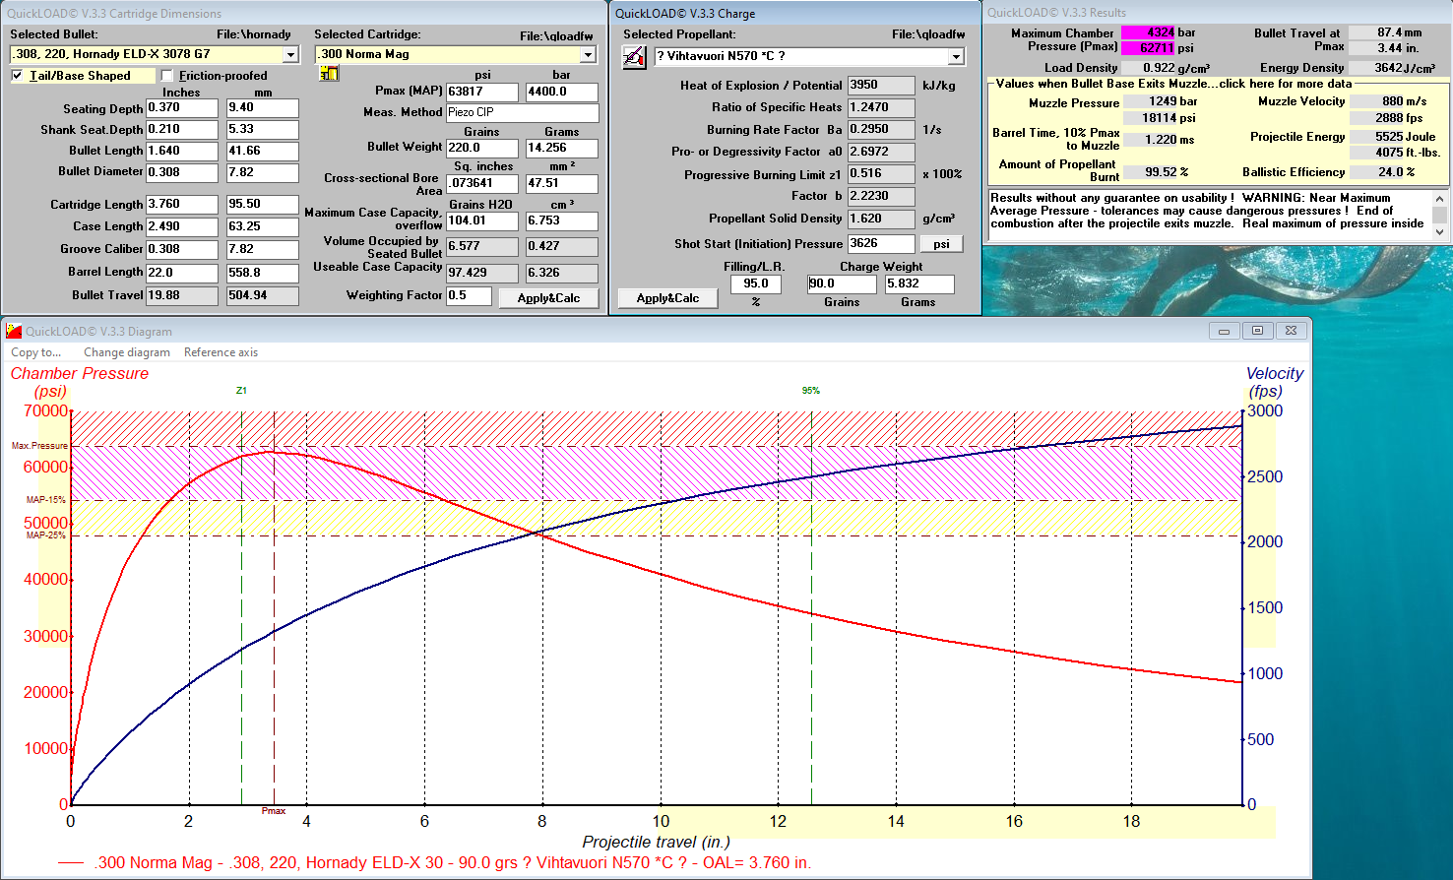The width and height of the screenshot is (1453, 880).
Task: Click Apply&Calc in the Charge window
Action: click(x=667, y=298)
